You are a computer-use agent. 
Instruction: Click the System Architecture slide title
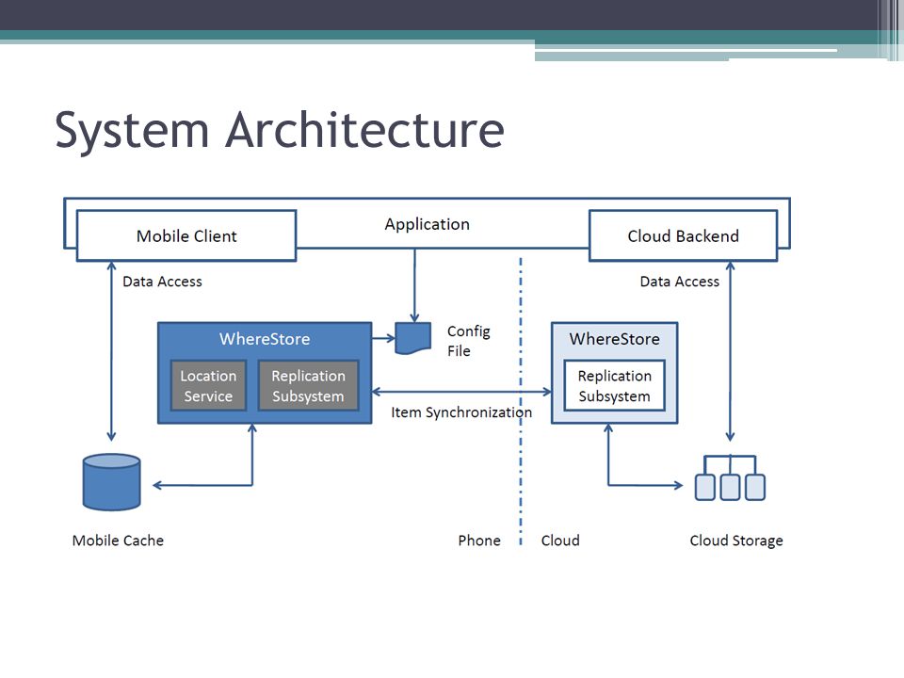[x=280, y=130]
